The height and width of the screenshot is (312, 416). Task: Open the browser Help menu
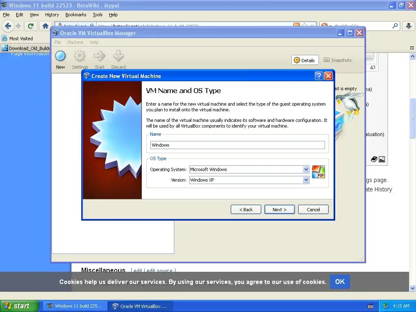(113, 15)
